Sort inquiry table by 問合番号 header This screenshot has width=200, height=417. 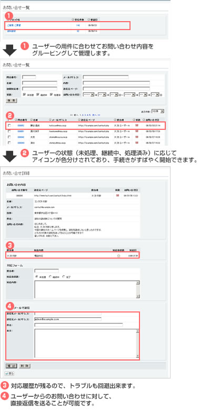pyautogui.click(x=21, y=120)
